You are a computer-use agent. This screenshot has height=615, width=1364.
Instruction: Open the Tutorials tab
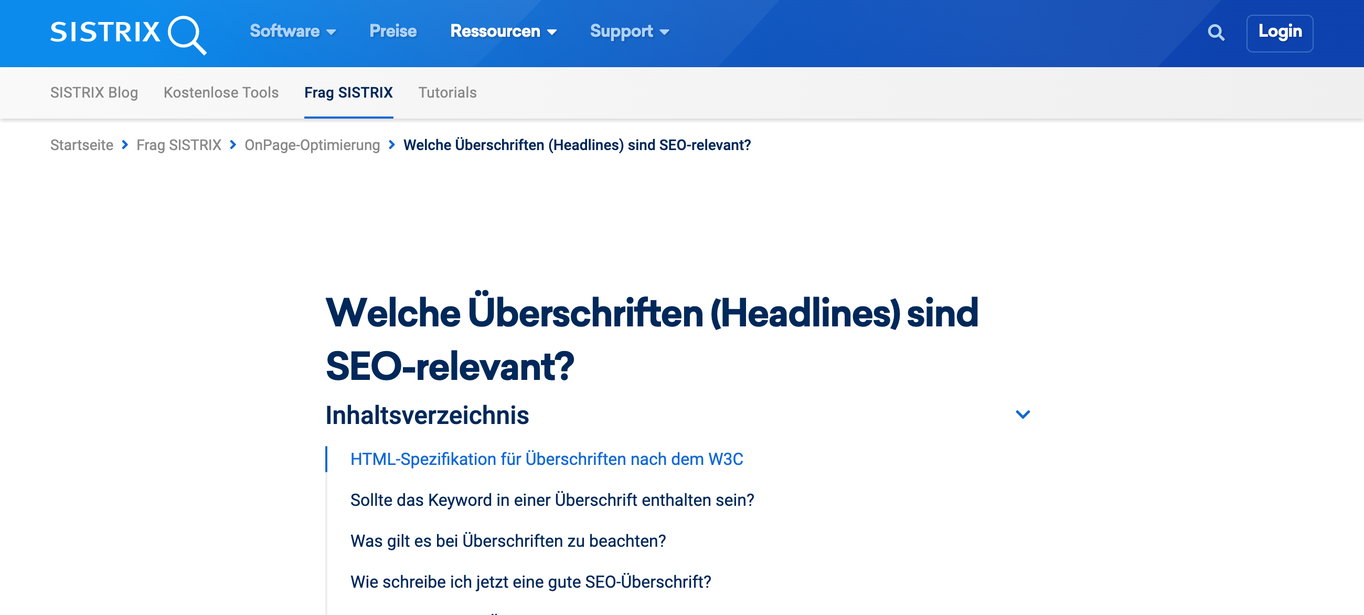click(447, 92)
